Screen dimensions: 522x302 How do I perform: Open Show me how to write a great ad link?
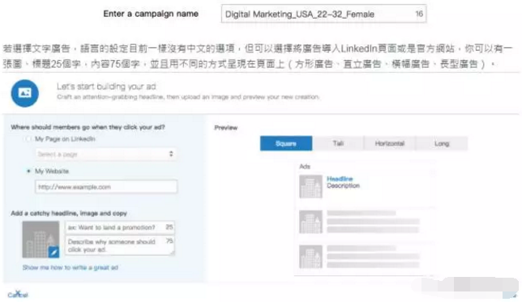pyautogui.click(x=71, y=267)
